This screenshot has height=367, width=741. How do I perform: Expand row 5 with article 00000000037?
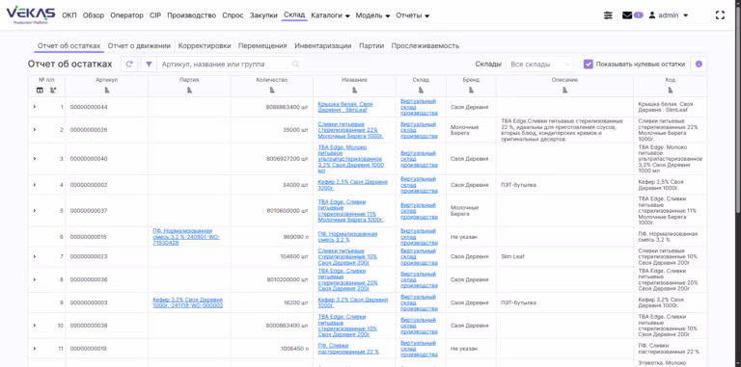click(x=35, y=210)
